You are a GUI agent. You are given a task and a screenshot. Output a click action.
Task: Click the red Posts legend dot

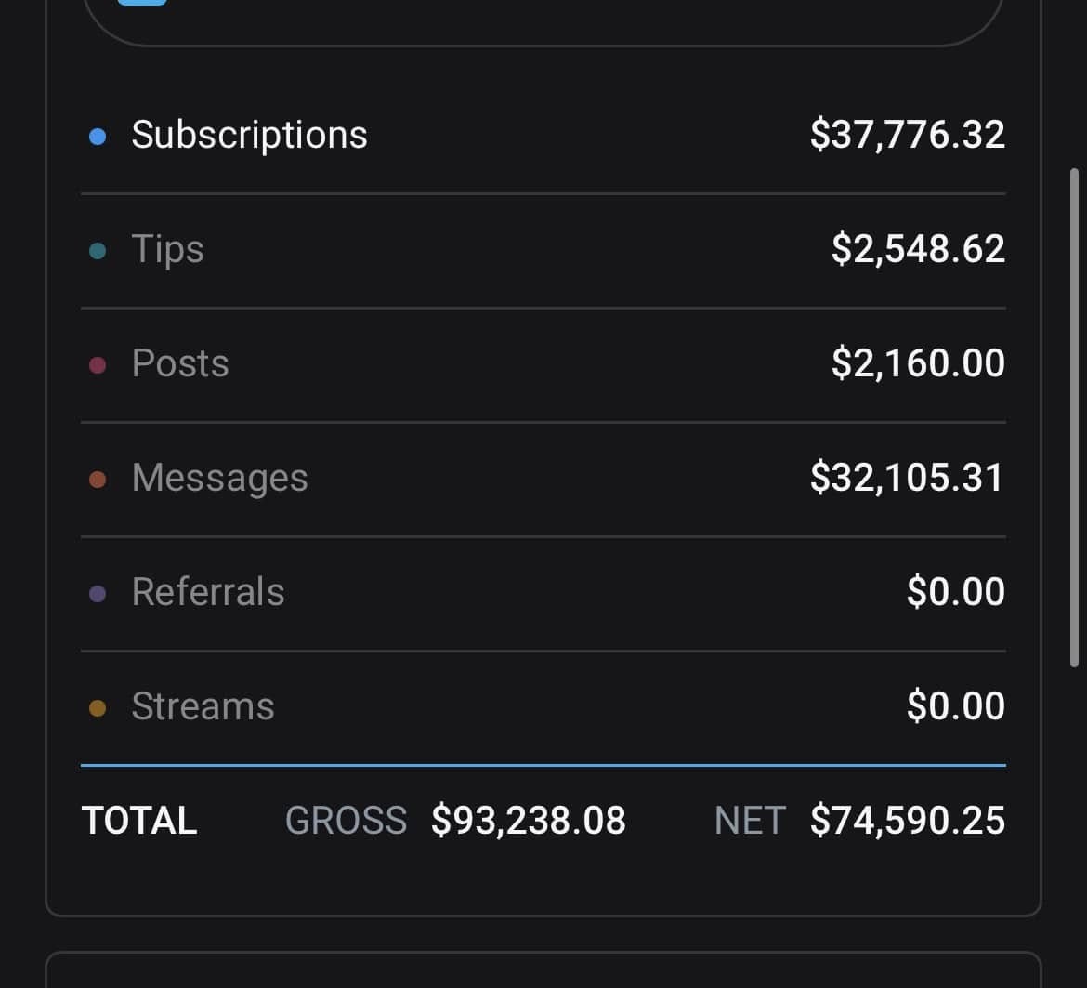tap(99, 365)
